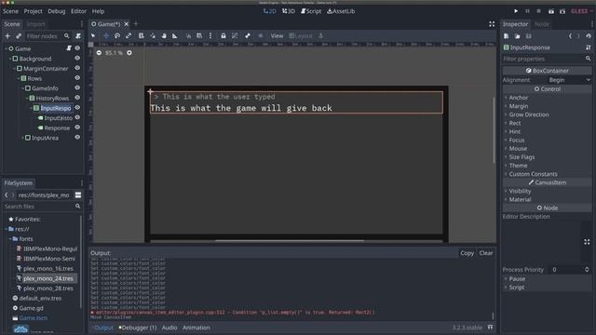Select the Ruler Mode tool
The image size is (596, 335).
coord(175,35)
